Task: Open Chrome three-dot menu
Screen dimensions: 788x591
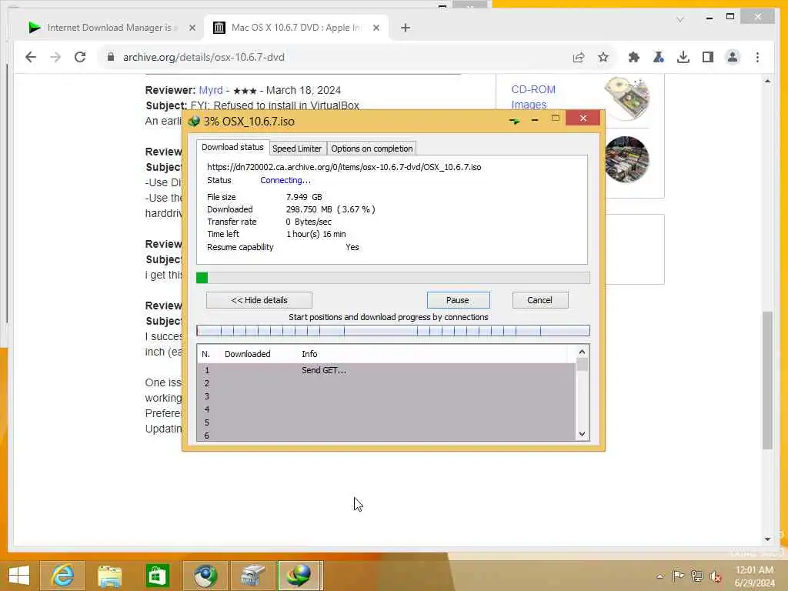Action: (757, 57)
